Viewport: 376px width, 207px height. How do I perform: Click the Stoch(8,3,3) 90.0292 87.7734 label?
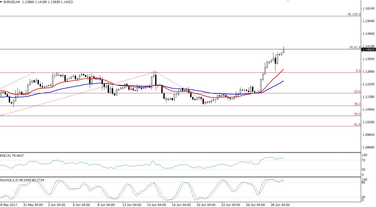click(x=22, y=180)
